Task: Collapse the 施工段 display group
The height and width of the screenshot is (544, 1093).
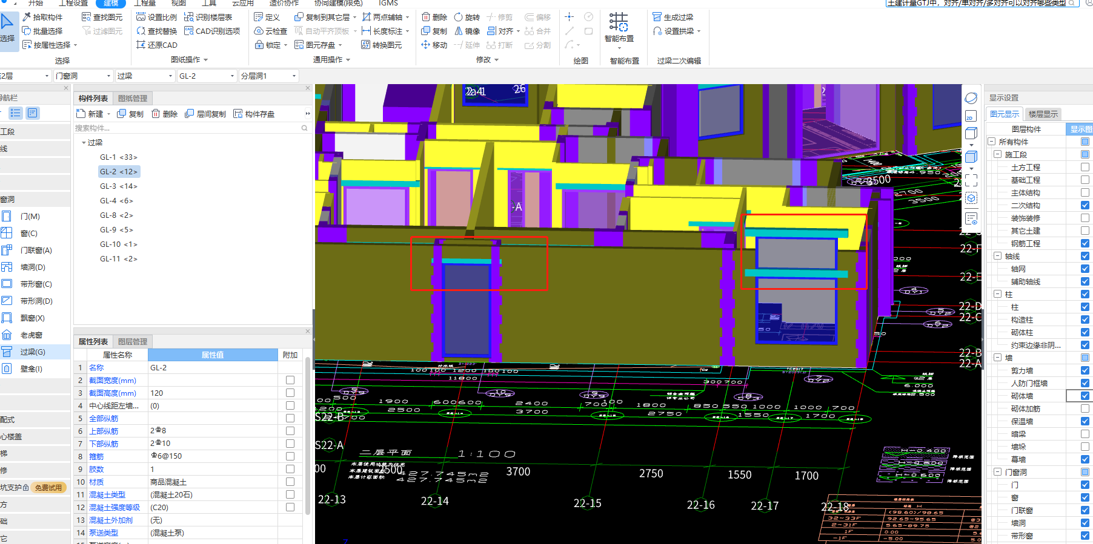Action: pos(997,154)
